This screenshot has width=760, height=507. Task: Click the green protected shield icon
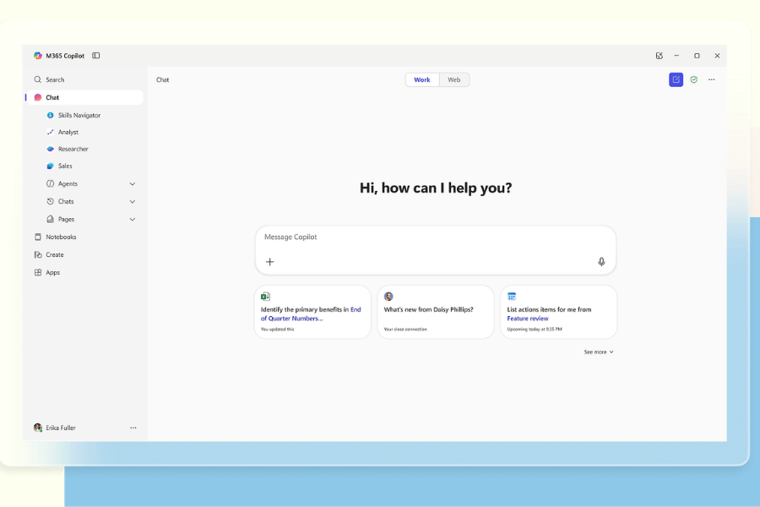[693, 79]
